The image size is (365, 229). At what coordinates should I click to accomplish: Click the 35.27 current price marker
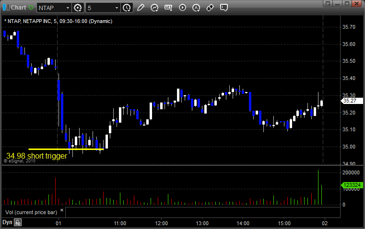352,101
